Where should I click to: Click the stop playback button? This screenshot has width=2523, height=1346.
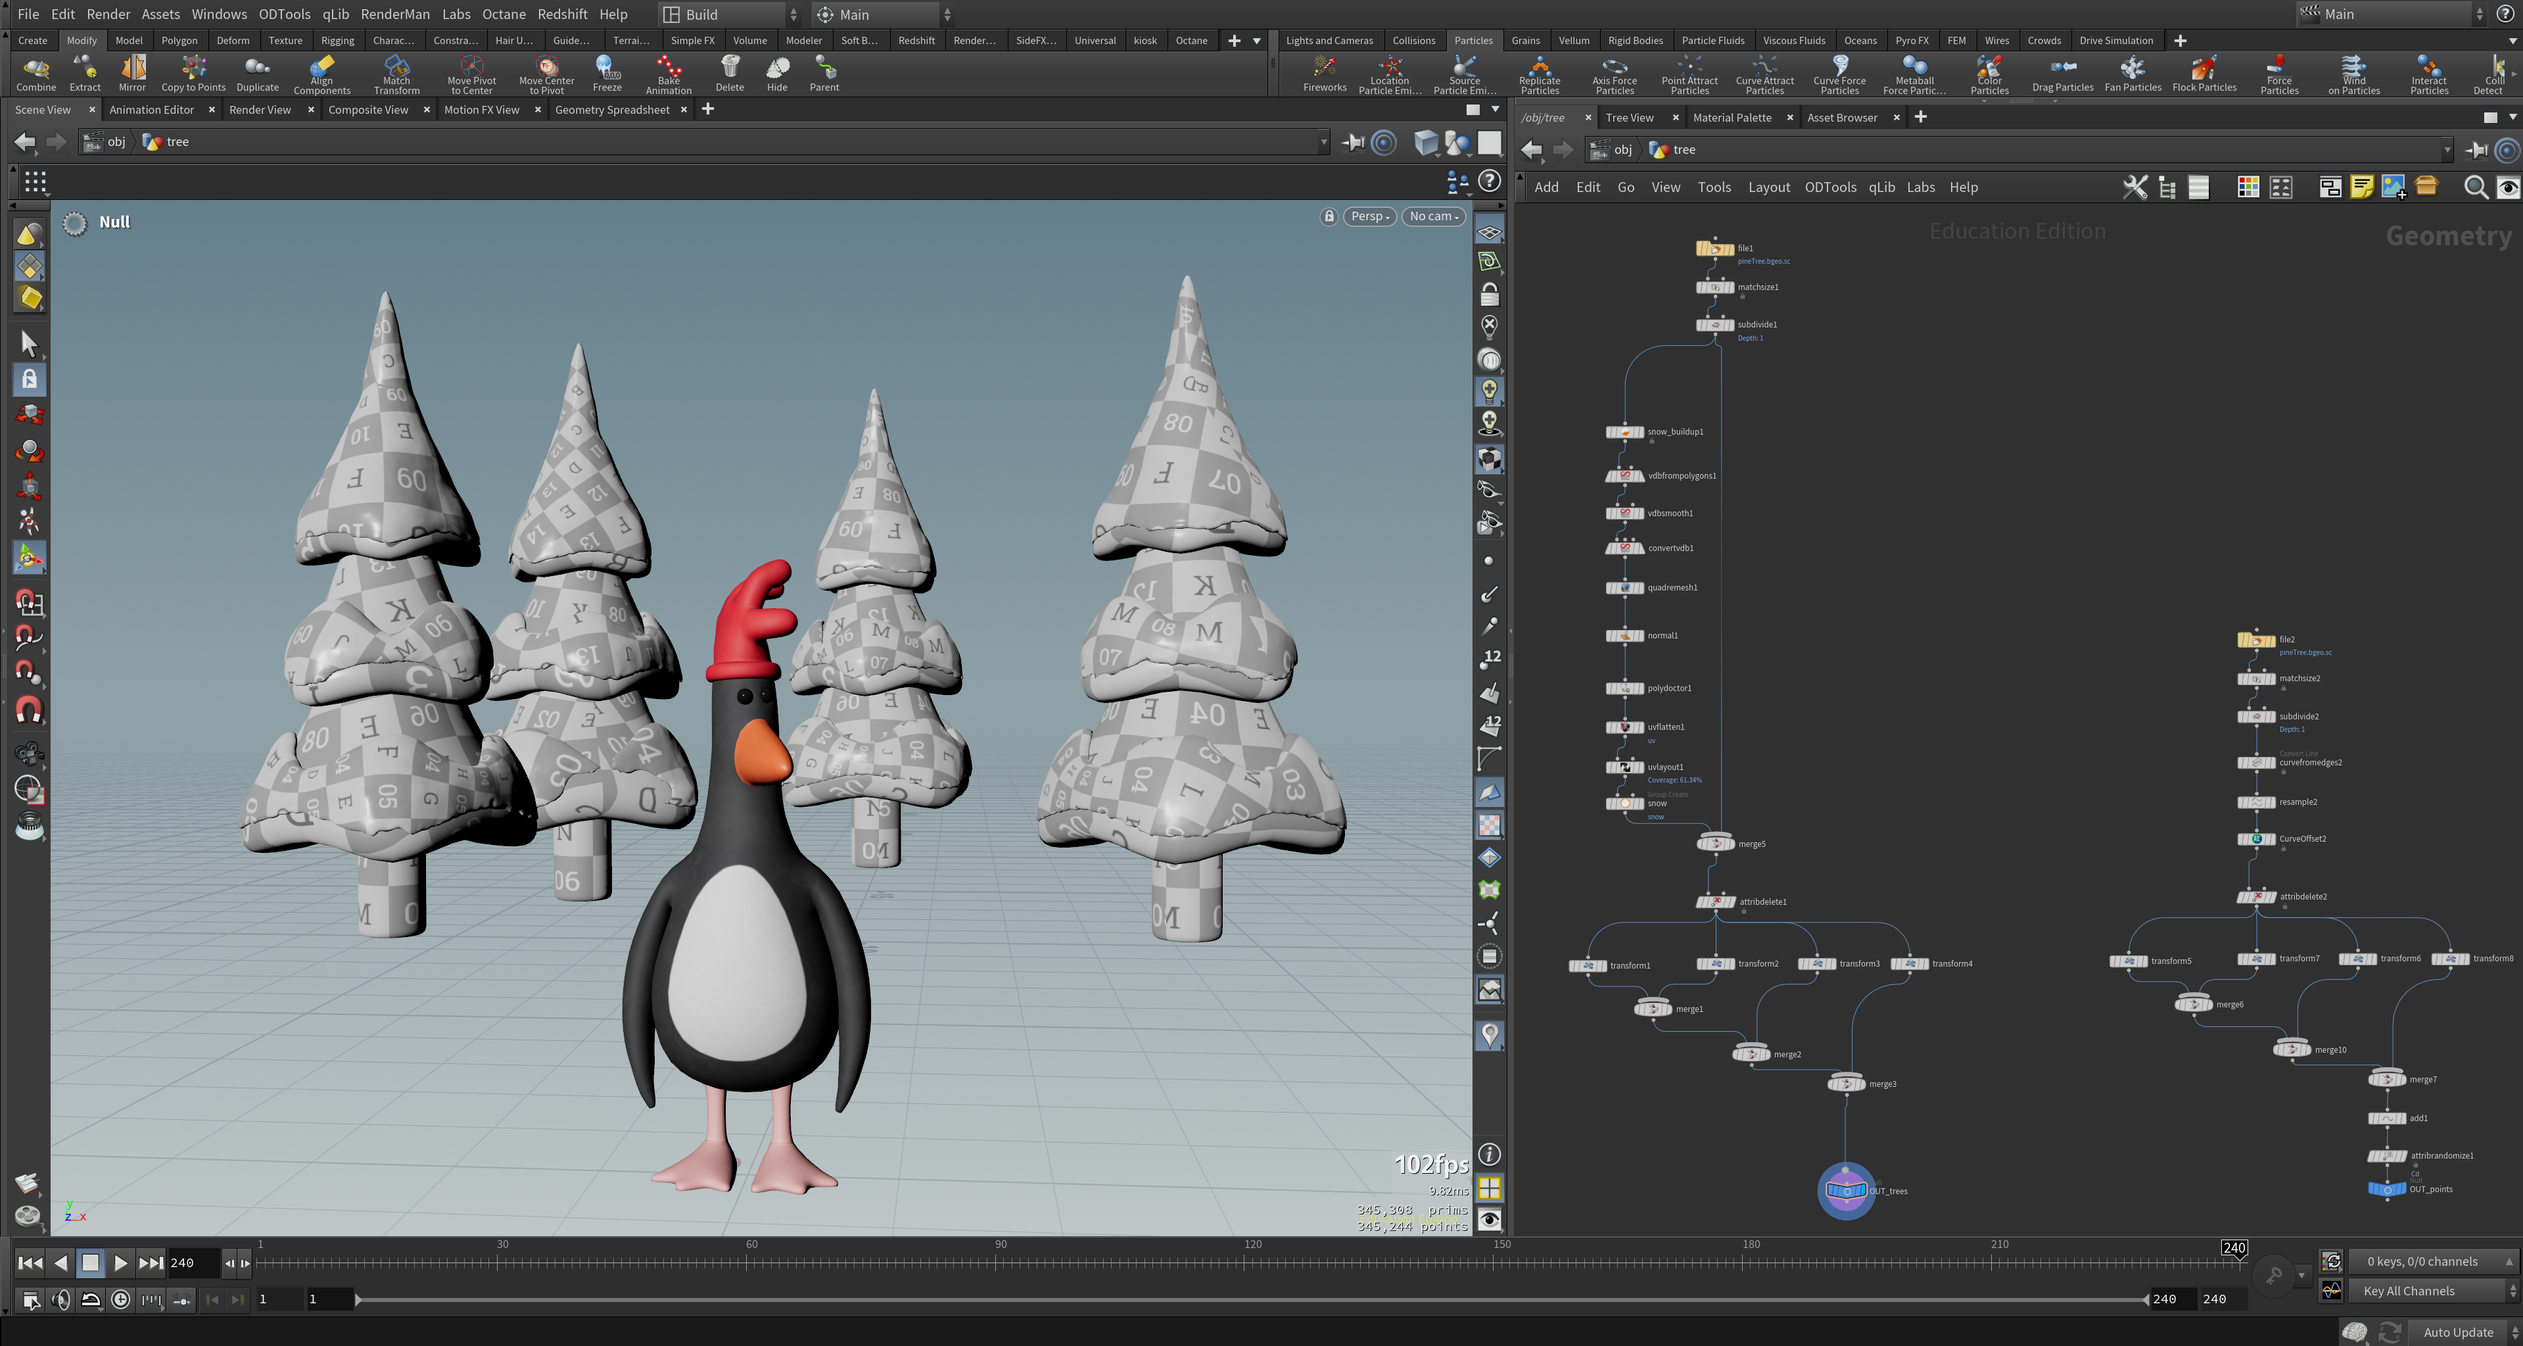point(90,1262)
